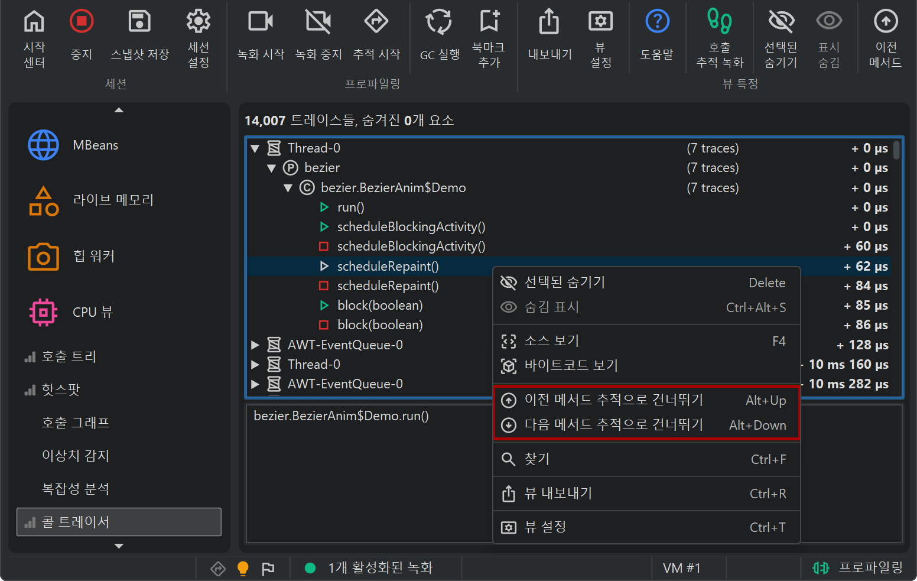Choose 소스 보기 in context menu
The height and width of the screenshot is (581, 917).
click(x=646, y=341)
